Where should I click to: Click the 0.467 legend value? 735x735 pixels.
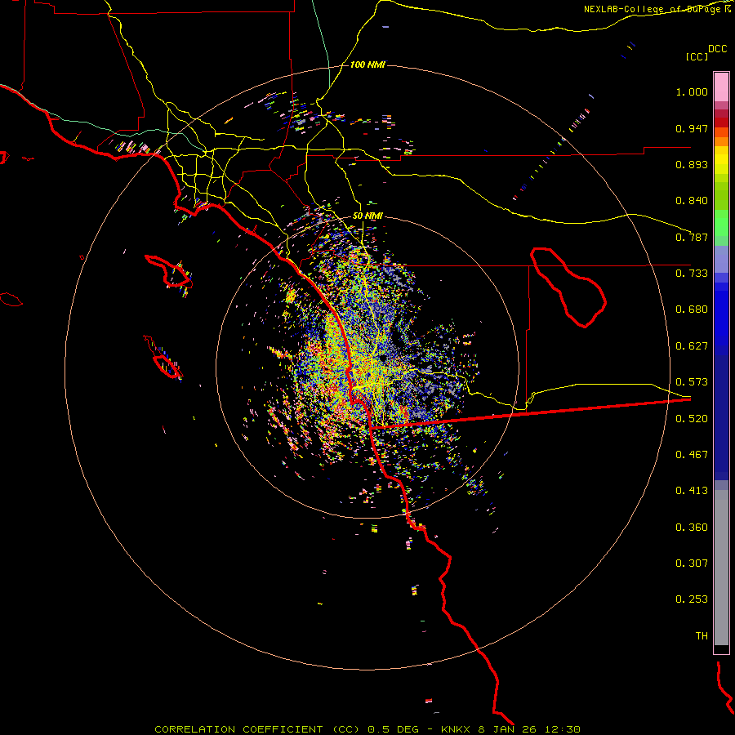(x=692, y=455)
